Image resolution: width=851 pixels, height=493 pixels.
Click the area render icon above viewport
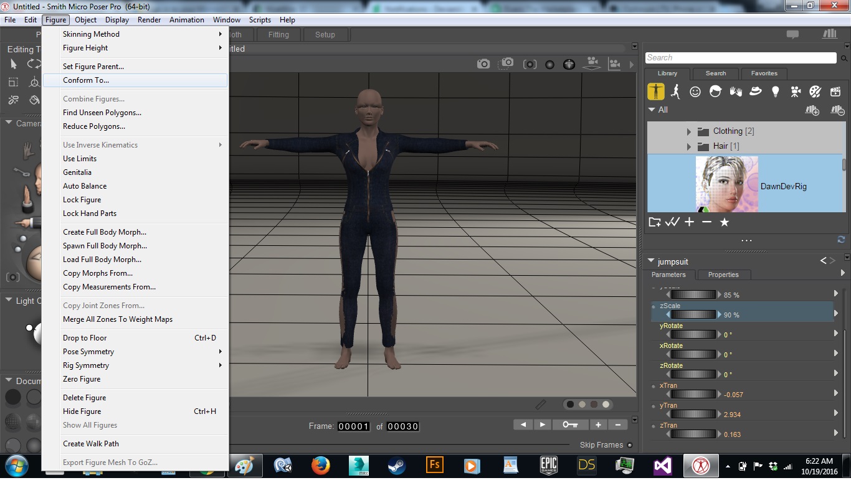[508, 63]
